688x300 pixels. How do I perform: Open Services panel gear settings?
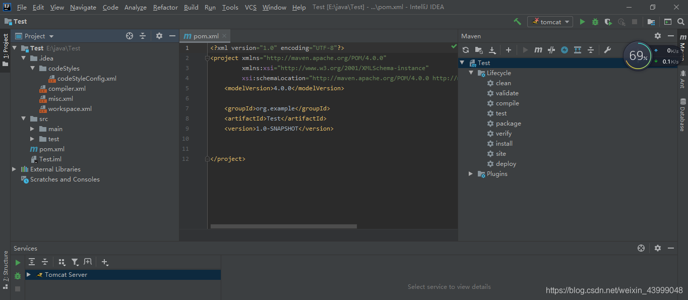tap(658, 248)
